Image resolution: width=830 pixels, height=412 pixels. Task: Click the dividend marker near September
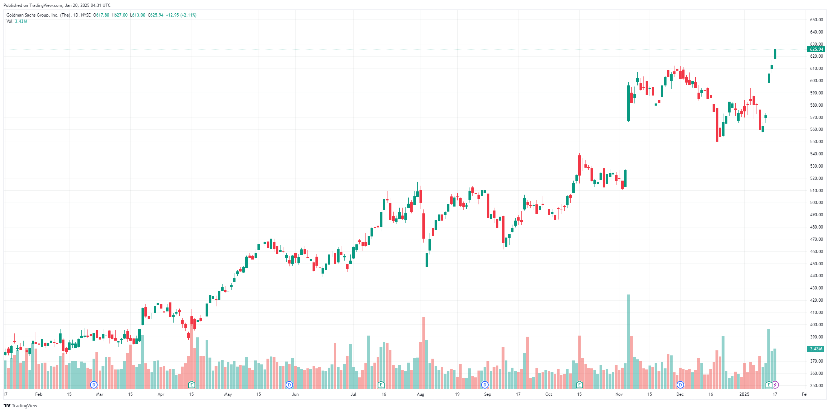(x=485, y=385)
